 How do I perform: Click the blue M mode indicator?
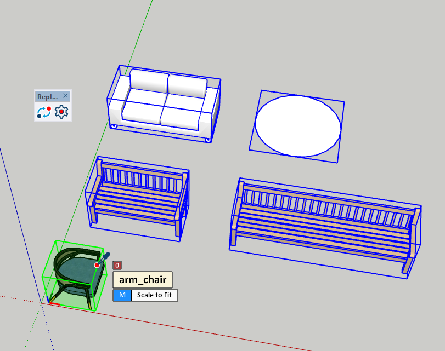pos(122,295)
